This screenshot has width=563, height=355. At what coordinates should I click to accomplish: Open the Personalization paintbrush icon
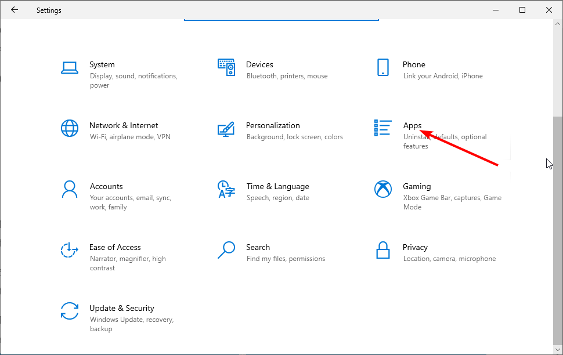226,128
